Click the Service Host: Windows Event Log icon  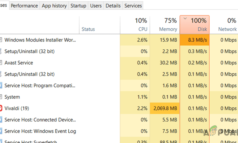click(x=1, y=131)
